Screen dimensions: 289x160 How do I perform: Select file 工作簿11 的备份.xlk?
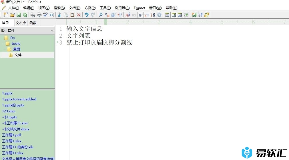click(18, 147)
